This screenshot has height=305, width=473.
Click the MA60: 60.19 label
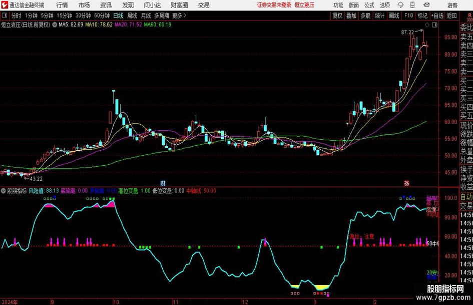158,25
